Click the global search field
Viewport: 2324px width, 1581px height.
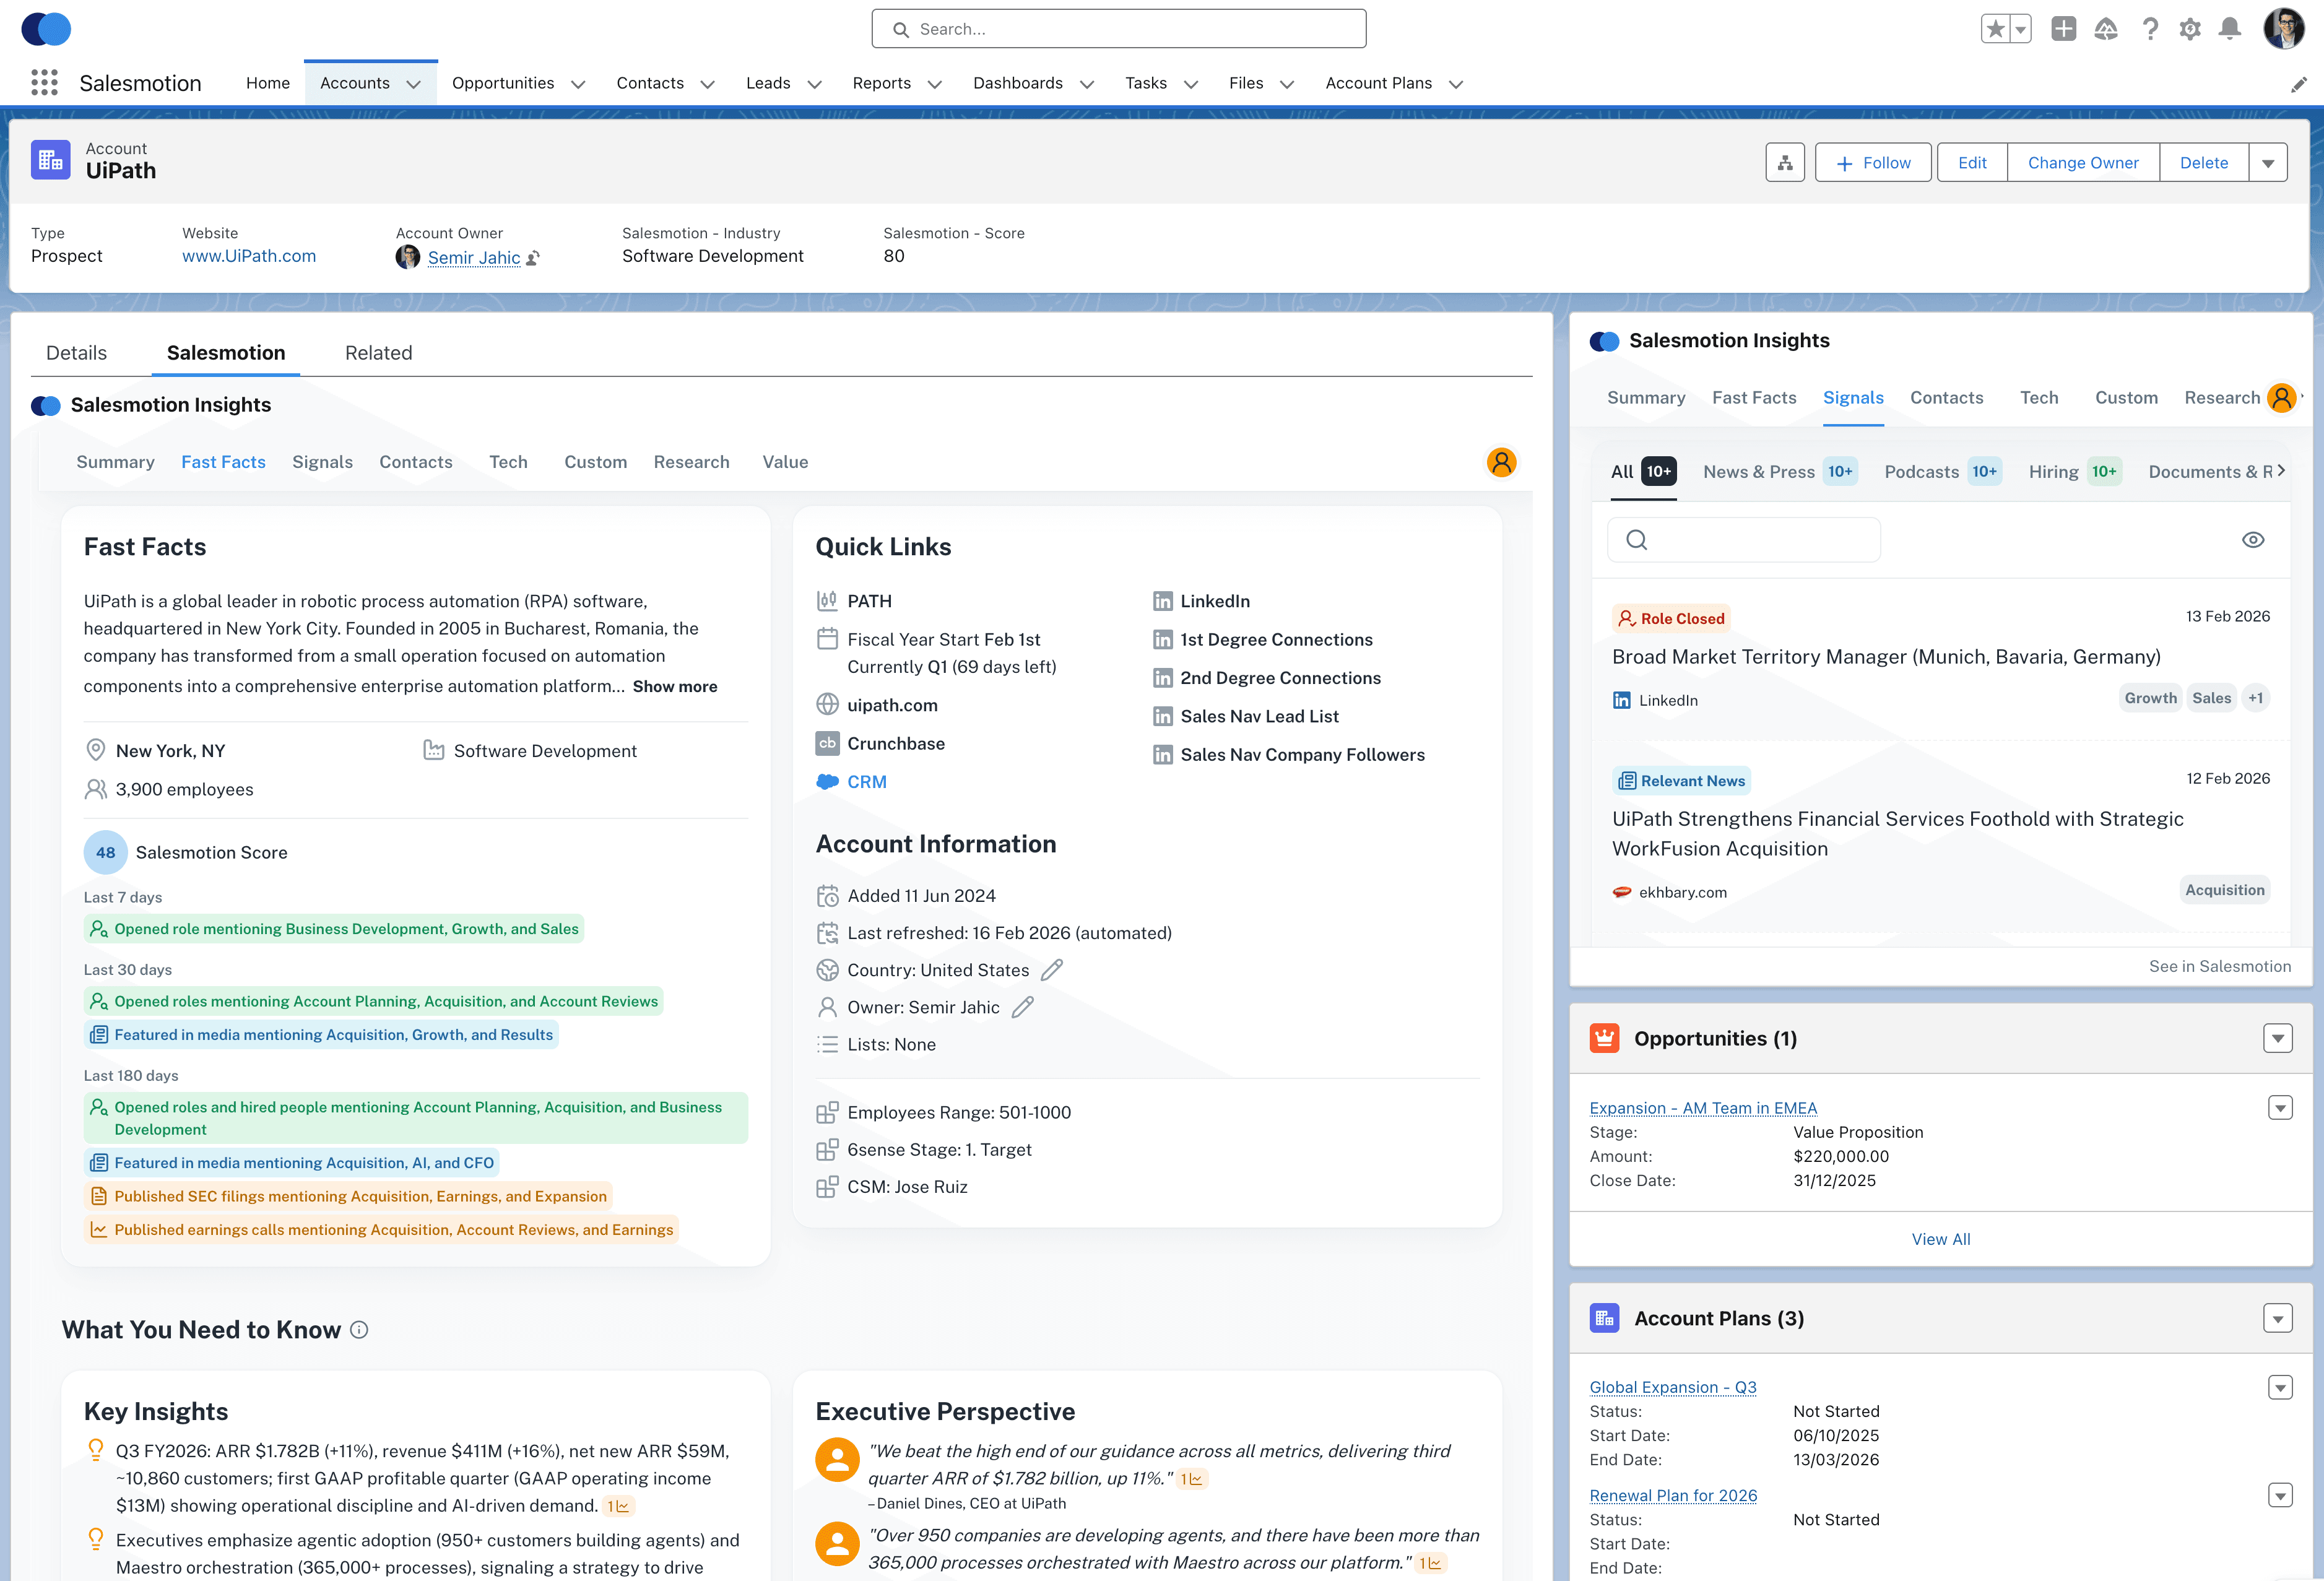pyautogui.click(x=1117, y=28)
